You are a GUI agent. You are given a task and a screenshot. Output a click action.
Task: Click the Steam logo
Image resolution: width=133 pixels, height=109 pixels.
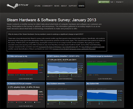click(18, 6)
